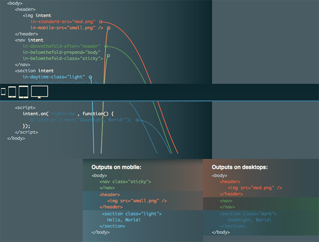Select the small tablet device icon

pyautogui.click(x=12, y=92)
